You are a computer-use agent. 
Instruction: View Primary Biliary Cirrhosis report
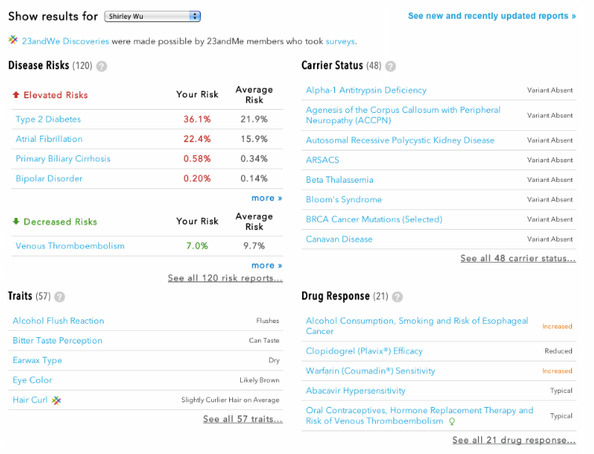63,158
